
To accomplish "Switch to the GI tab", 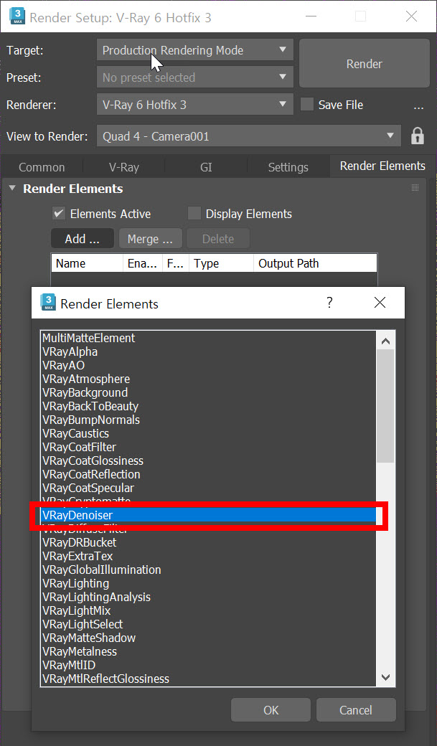I will coord(206,167).
